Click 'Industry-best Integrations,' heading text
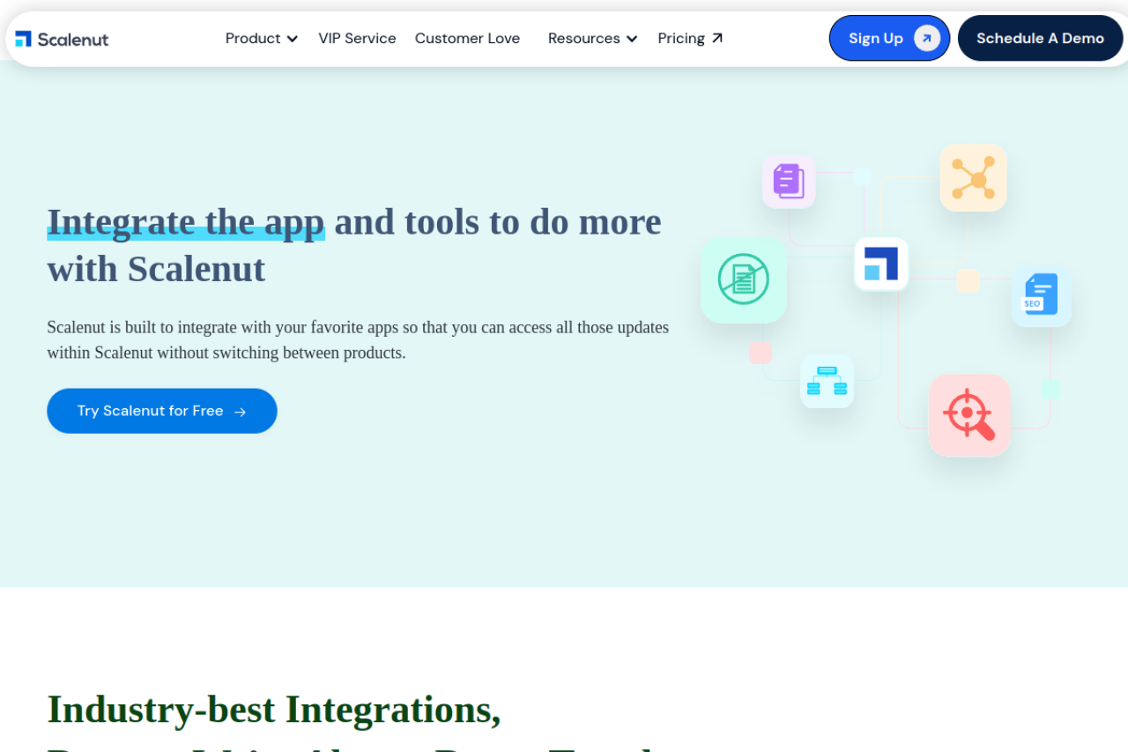Screen dimensions: 1128x752 coord(274,710)
